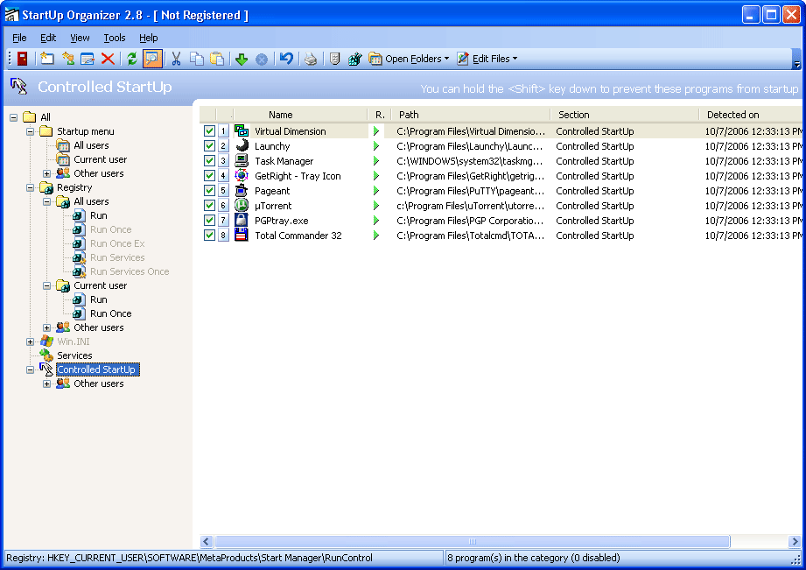The image size is (806, 570).
Task: Click the toolbar options chevron at far right
Action: 796,60
